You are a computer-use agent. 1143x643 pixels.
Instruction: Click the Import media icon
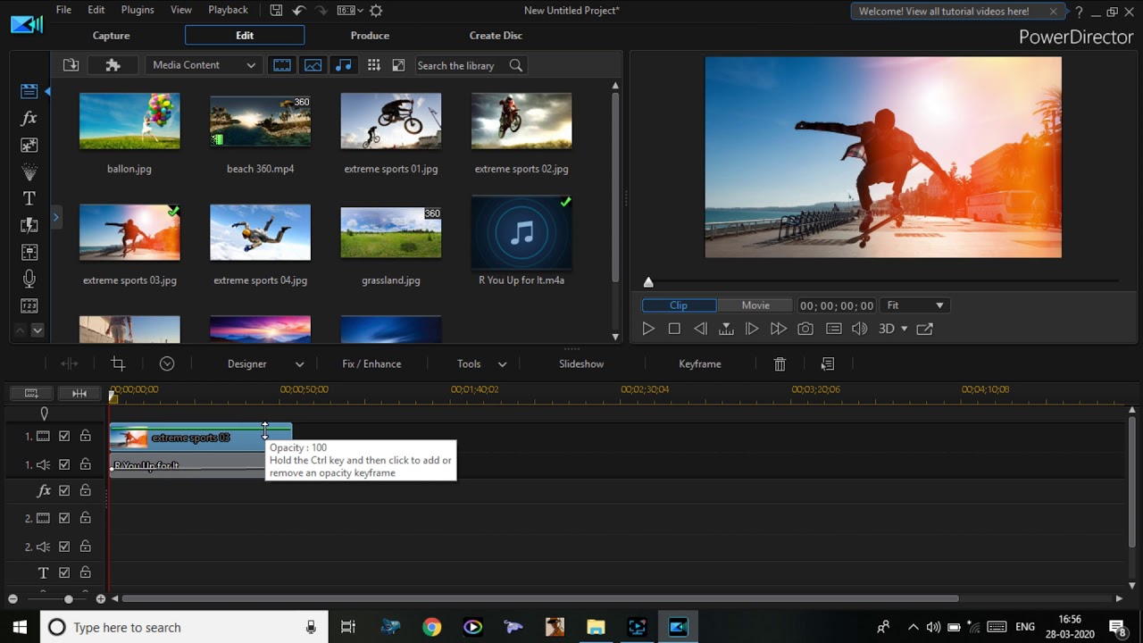click(x=71, y=65)
